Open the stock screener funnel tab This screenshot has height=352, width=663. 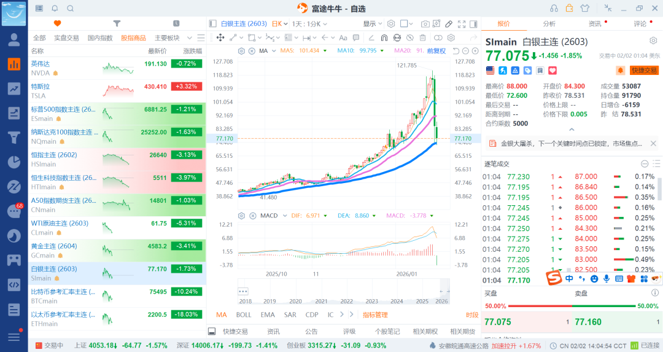117,24
